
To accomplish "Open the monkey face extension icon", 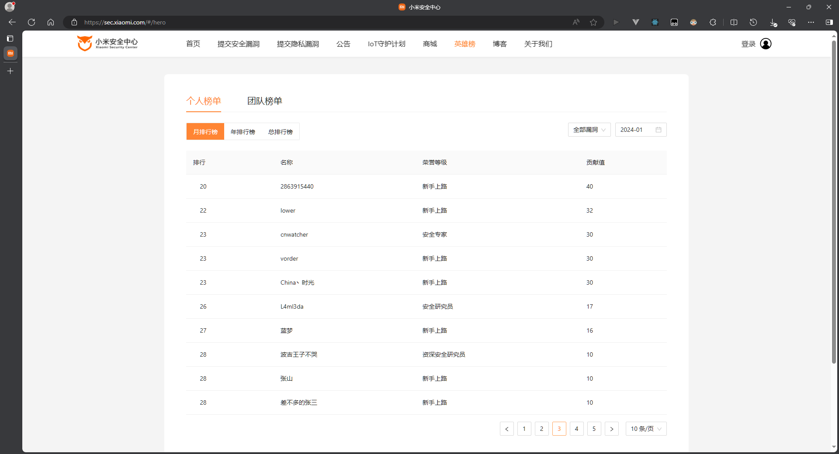I will click(x=693, y=22).
